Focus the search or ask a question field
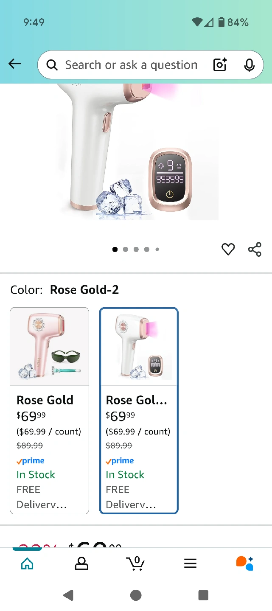Viewport: 272px width, 611px height. pos(131,65)
